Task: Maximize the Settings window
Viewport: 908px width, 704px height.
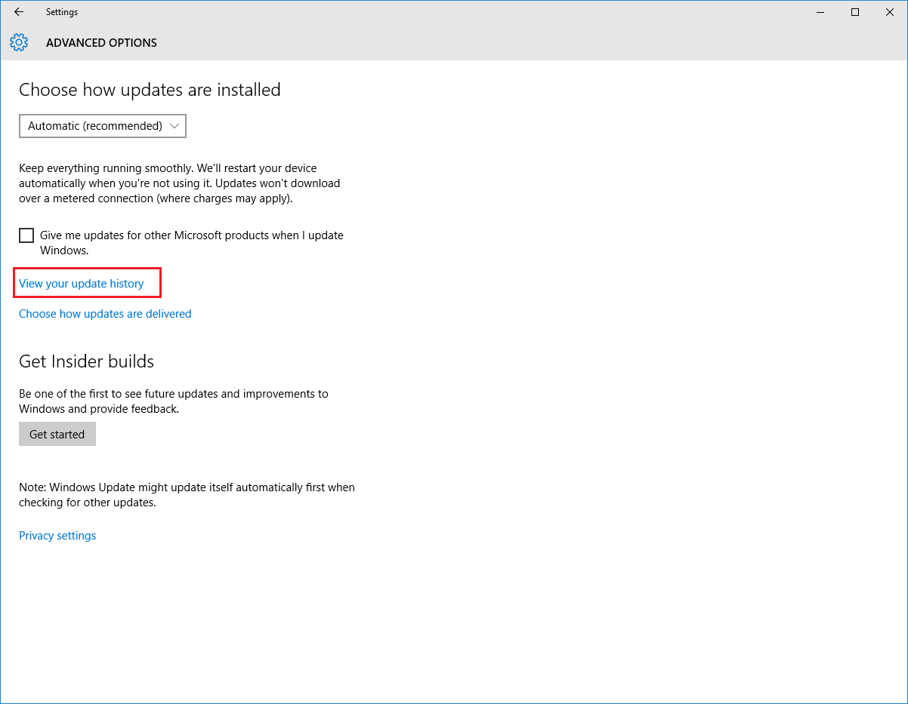Action: [855, 12]
